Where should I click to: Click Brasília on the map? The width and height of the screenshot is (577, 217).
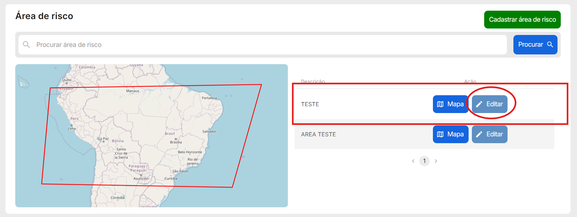176,142
